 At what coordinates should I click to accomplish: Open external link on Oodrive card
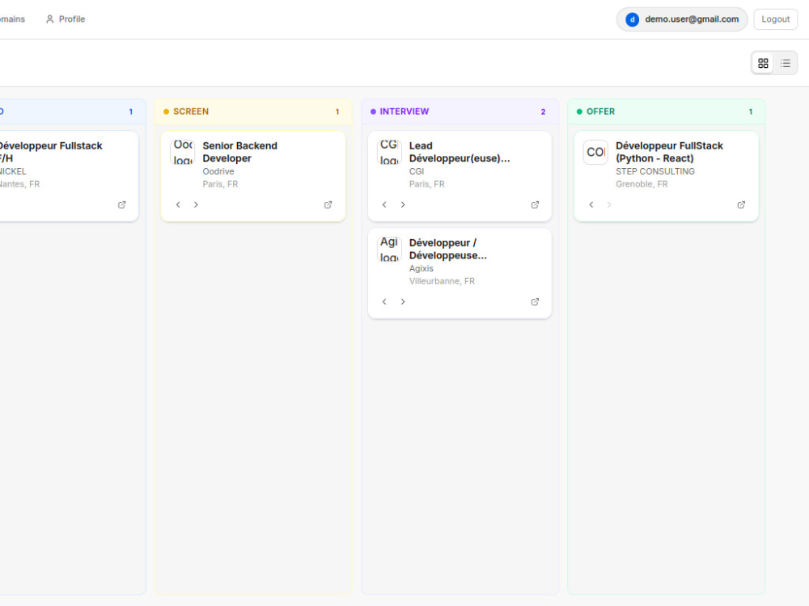328,204
